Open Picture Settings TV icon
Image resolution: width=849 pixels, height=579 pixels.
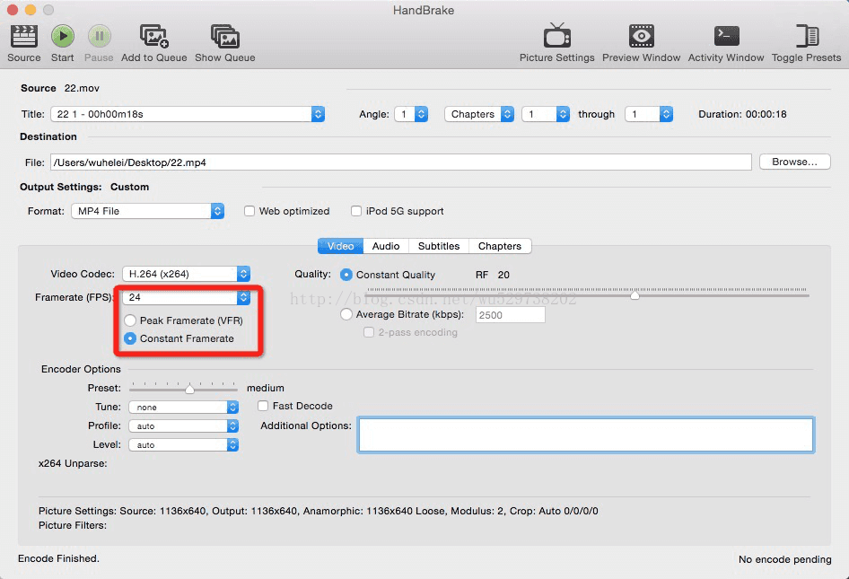coord(557,35)
